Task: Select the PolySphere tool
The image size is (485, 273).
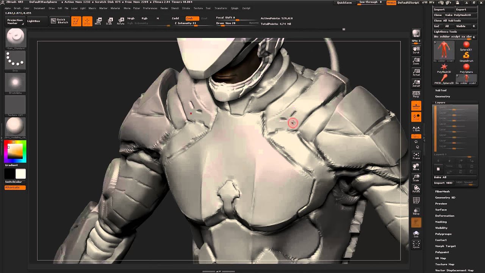Action: [x=466, y=68]
